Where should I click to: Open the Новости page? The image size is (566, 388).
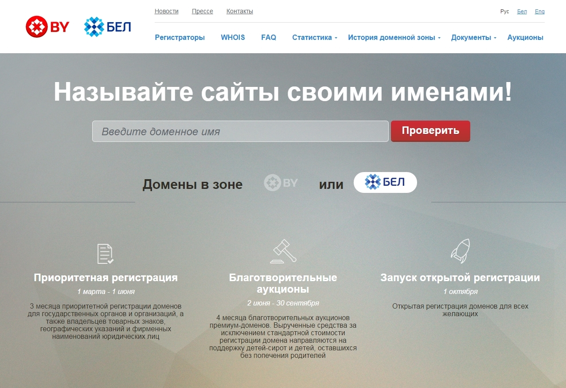point(166,11)
